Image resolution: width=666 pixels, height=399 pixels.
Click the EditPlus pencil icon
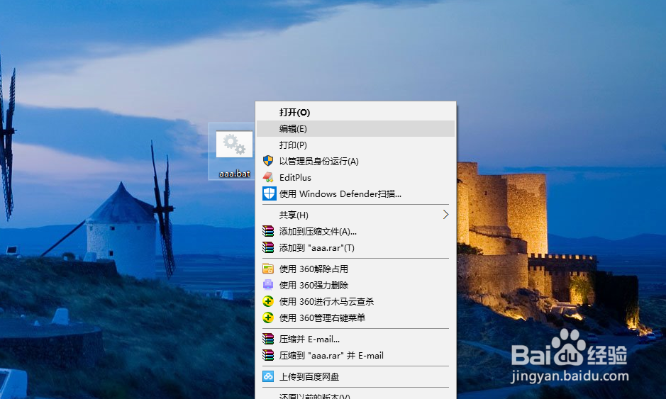(268, 177)
